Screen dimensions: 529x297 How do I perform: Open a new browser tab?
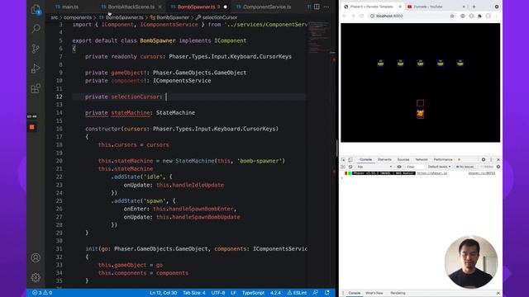474,7
